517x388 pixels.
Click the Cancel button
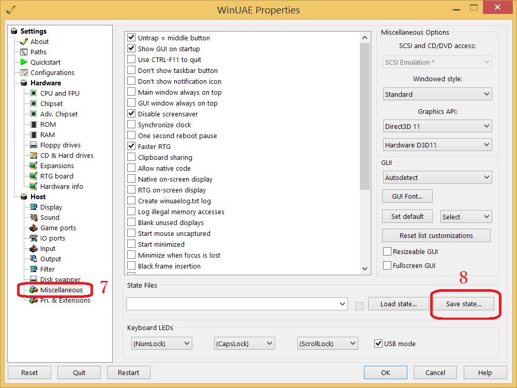(435, 373)
